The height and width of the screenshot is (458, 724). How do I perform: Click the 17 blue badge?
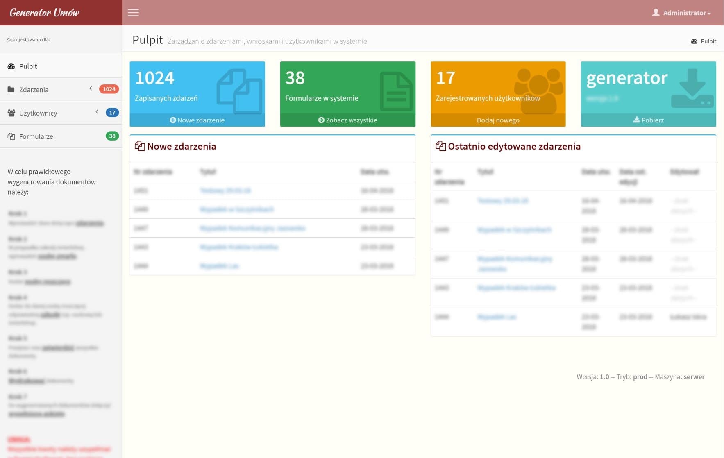[112, 112]
